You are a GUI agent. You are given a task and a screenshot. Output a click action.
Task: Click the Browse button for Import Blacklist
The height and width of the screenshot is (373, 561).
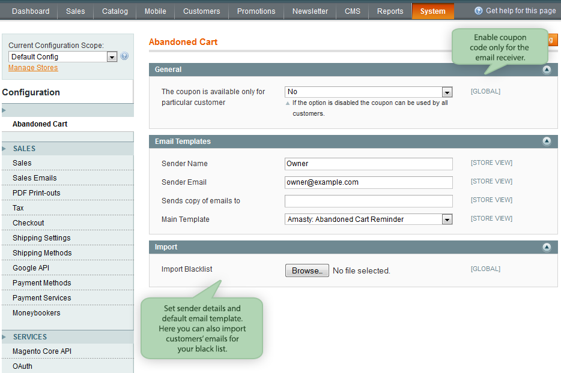coord(307,270)
